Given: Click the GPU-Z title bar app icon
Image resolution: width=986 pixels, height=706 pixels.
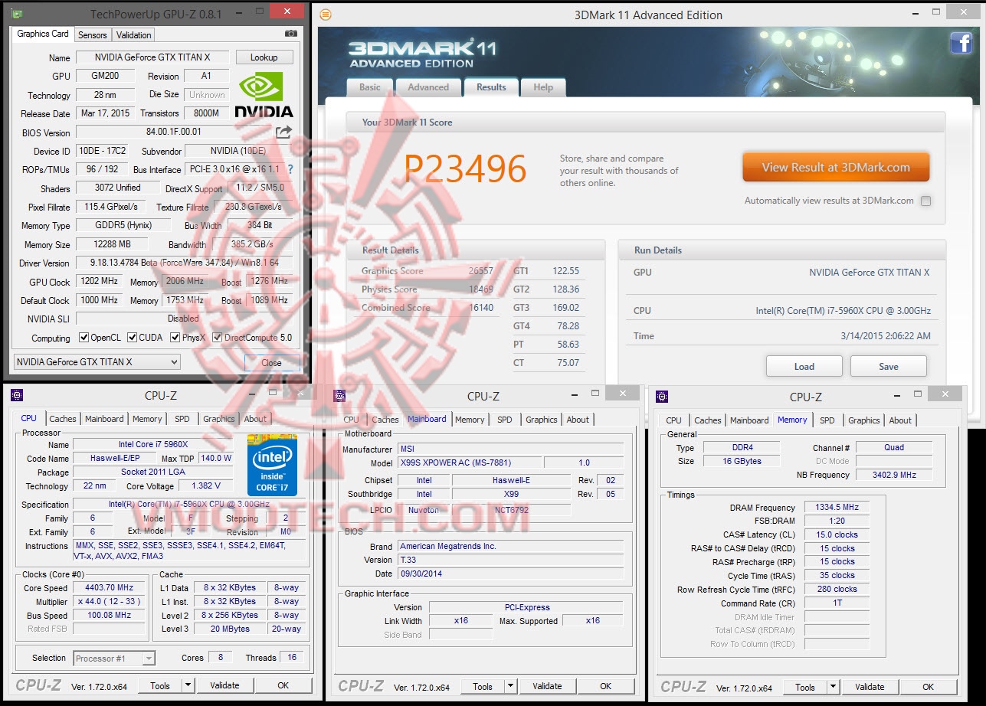Looking at the screenshot, I should [x=17, y=14].
